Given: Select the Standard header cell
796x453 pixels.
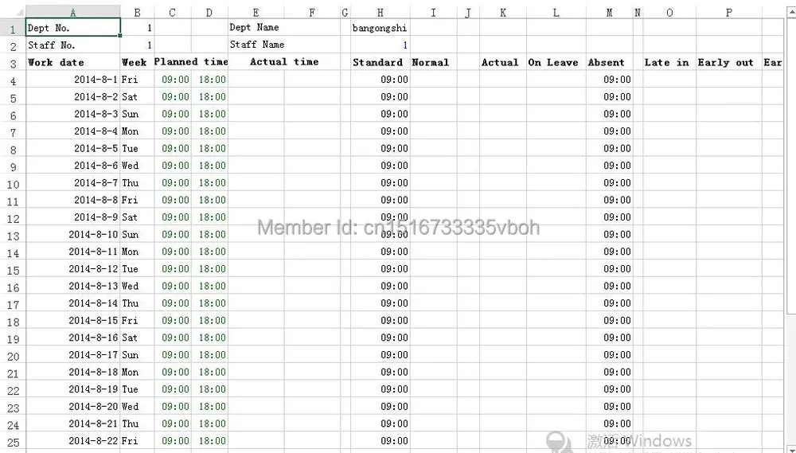Looking at the screenshot, I should click(x=380, y=62).
